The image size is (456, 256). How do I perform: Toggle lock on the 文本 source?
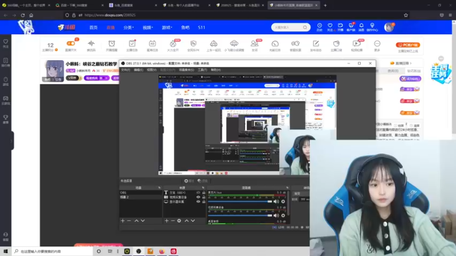point(203,193)
